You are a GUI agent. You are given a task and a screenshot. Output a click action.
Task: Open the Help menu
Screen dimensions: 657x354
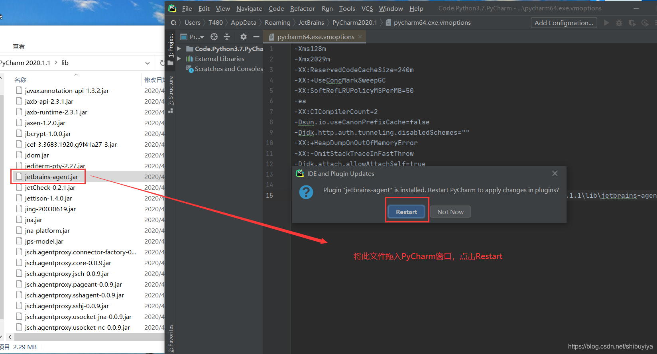pyautogui.click(x=416, y=8)
